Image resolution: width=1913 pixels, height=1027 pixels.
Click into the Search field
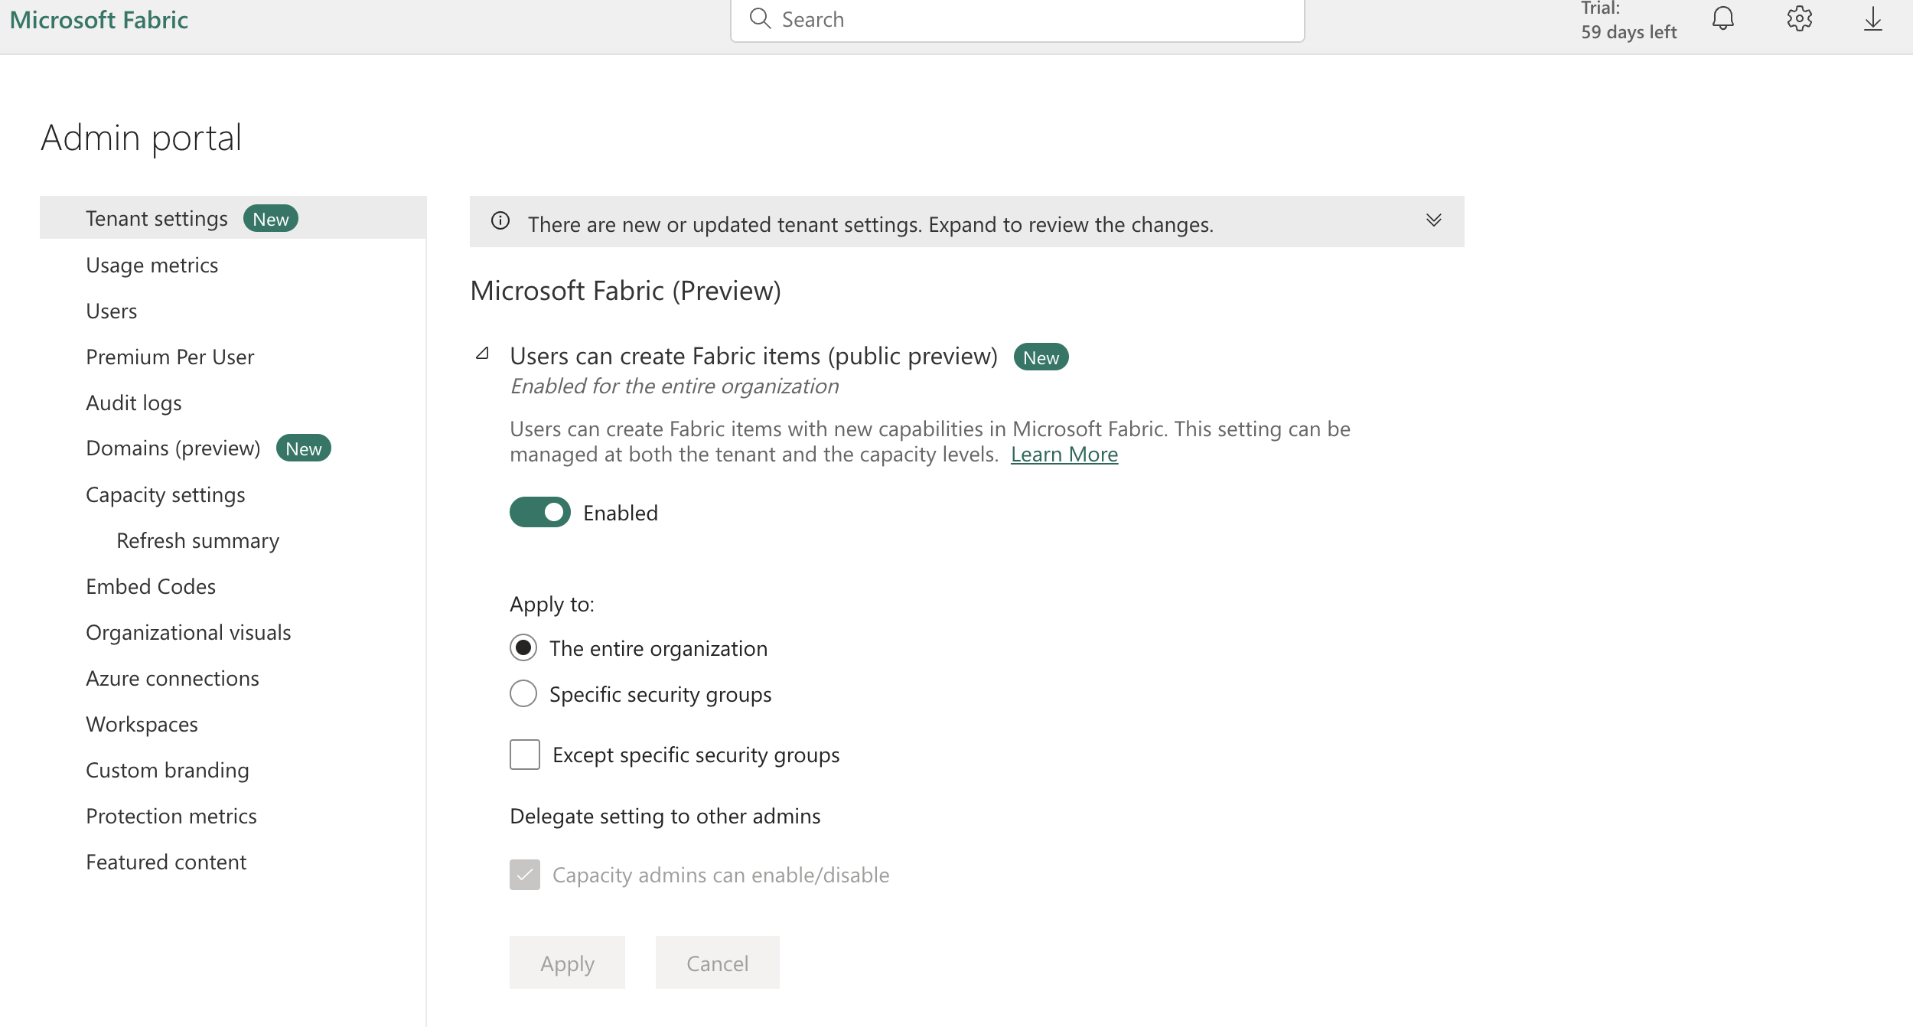[x=1018, y=20]
